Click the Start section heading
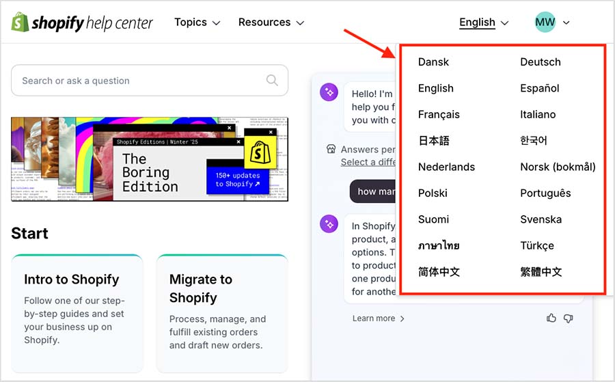Screen dimensions: 615x382 coord(29,233)
